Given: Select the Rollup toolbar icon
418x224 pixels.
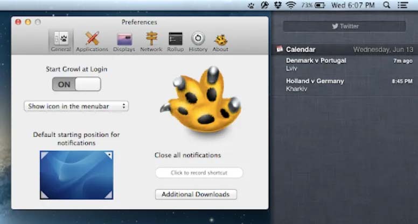Looking at the screenshot, I should click(x=176, y=42).
